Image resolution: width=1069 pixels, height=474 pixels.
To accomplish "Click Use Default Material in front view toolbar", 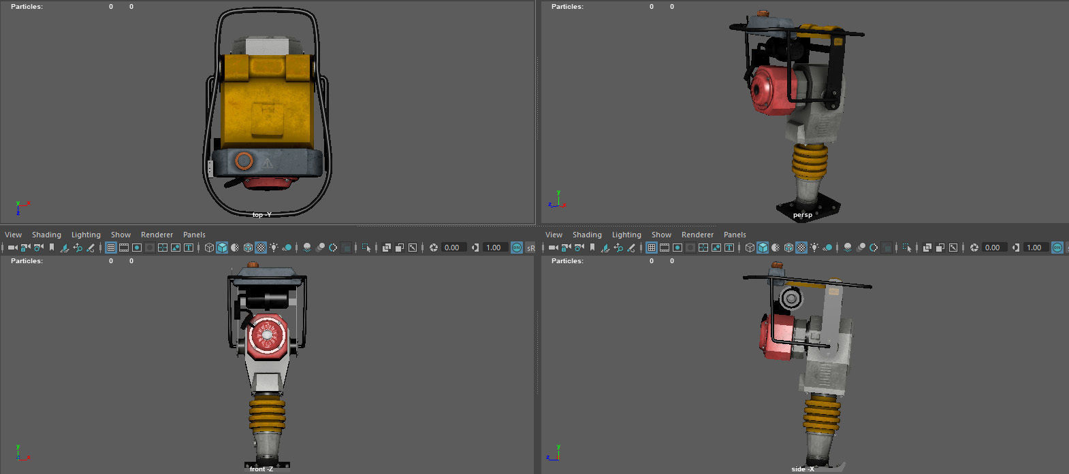I will [x=235, y=248].
